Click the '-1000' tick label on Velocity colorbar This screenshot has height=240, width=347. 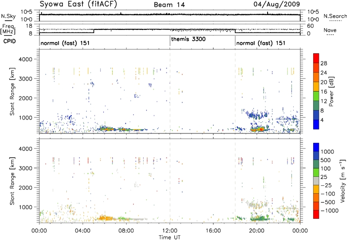(x=330, y=211)
